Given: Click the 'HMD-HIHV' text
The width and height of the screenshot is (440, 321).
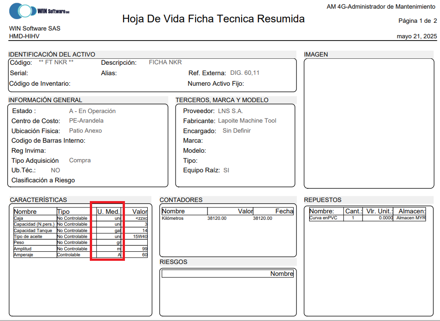Looking at the screenshot, I should pos(24,36).
